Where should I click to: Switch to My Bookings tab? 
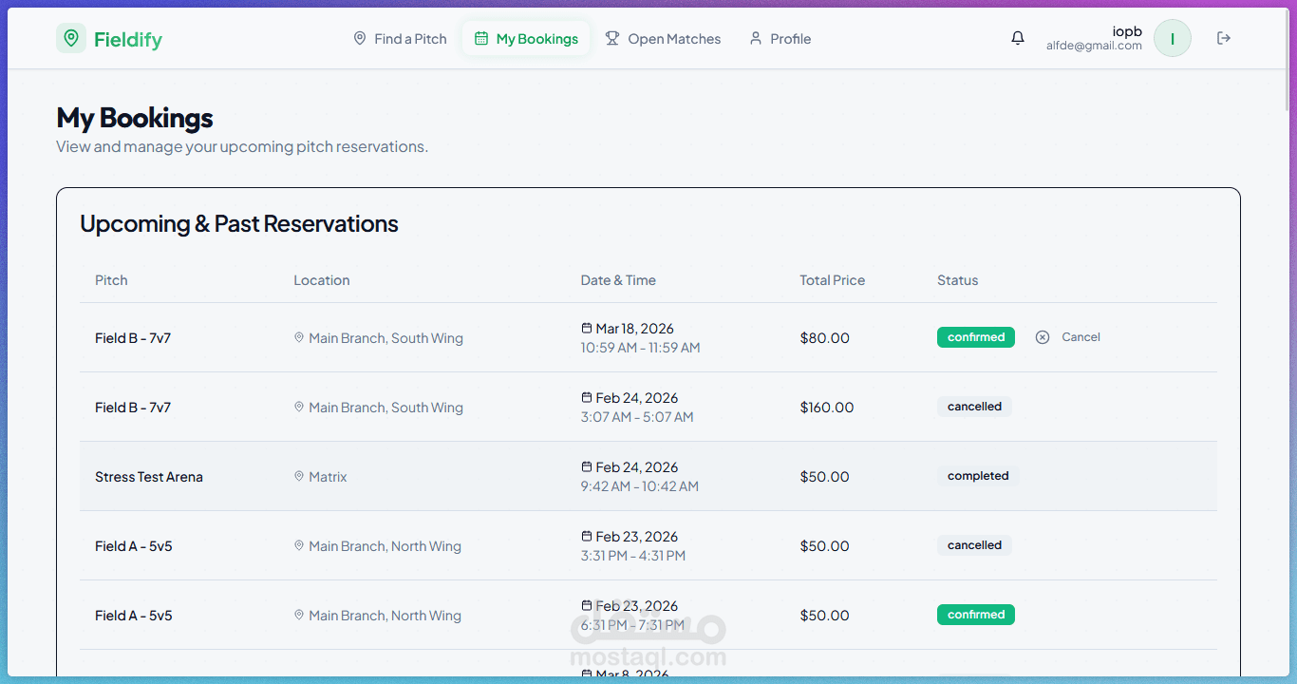(526, 39)
